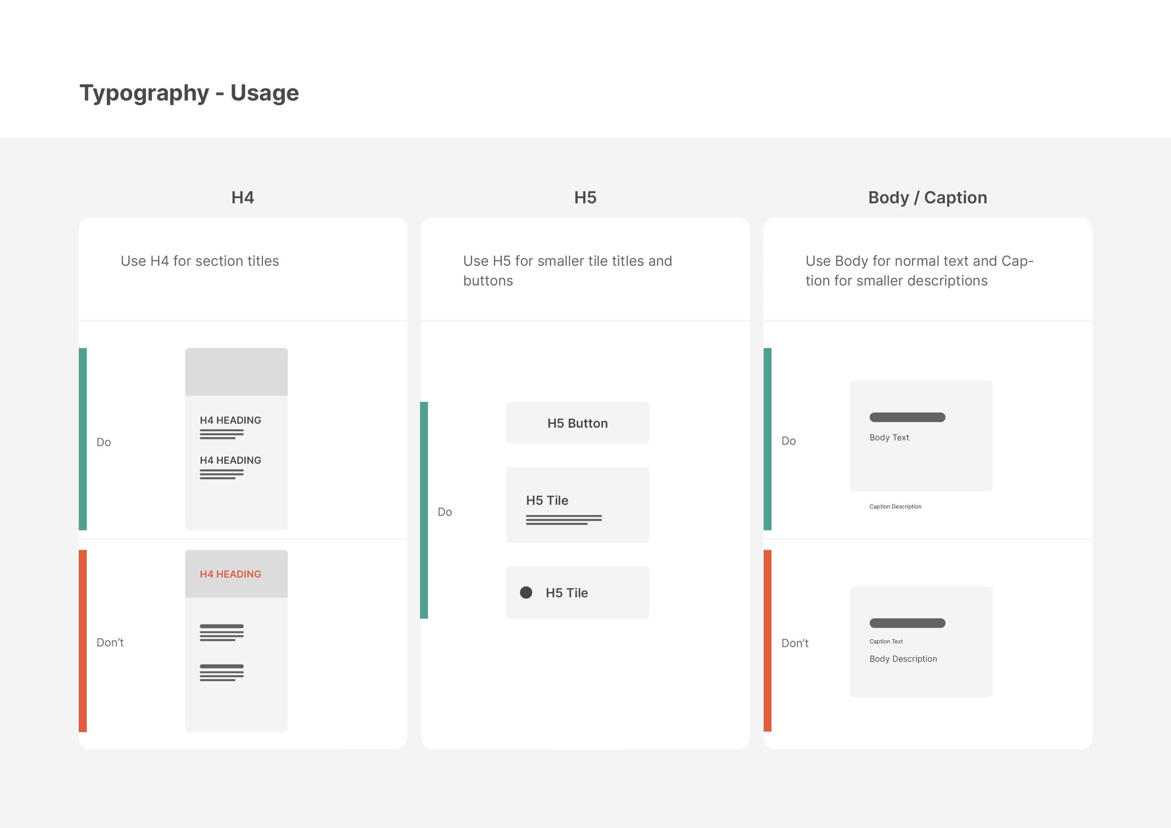This screenshot has height=828, width=1171.
Task: Click the green bar in the H4 column
Action: 83,439
